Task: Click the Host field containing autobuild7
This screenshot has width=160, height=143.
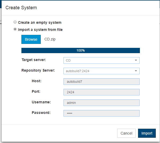Action: [x=102, y=81]
